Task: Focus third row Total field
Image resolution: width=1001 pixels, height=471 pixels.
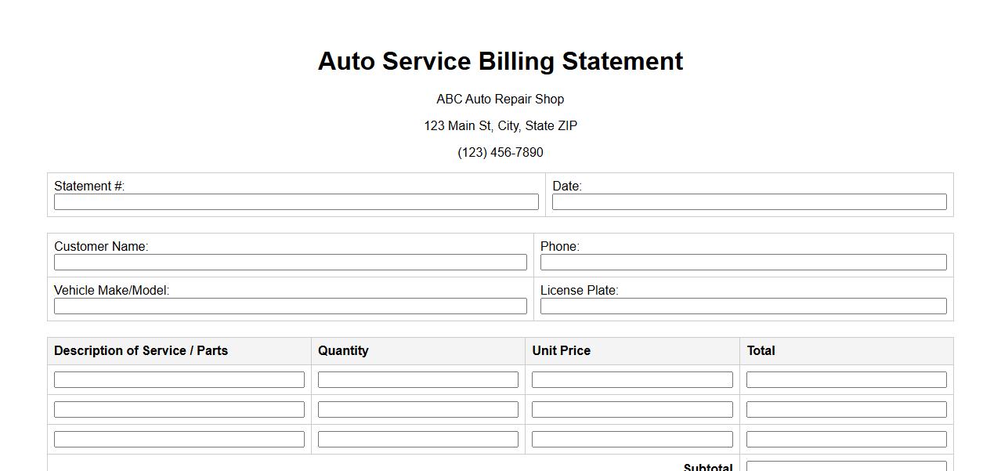Action: [x=846, y=440]
